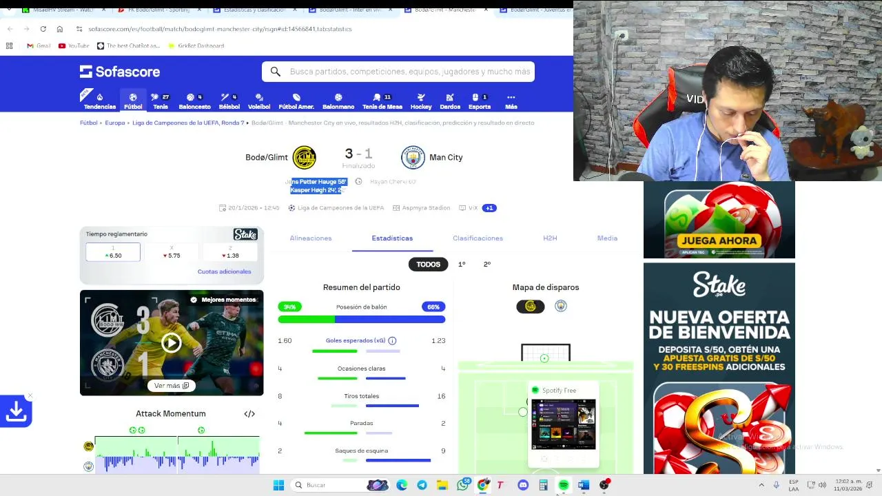Open the Goles esperados (xG) link
The width and height of the screenshot is (882, 496).
point(356,341)
